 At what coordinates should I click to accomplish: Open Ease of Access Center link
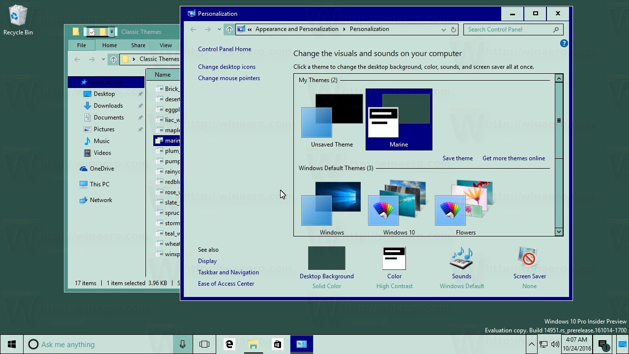[x=226, y=284]
